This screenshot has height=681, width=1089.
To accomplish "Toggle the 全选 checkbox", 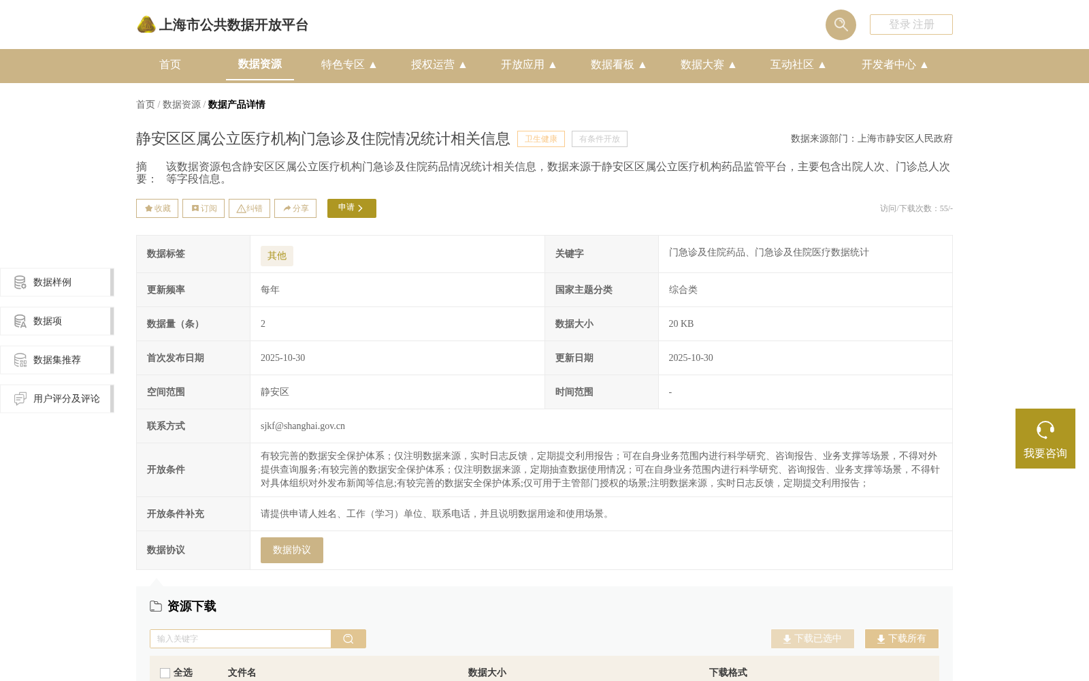I will click(165, 673).
